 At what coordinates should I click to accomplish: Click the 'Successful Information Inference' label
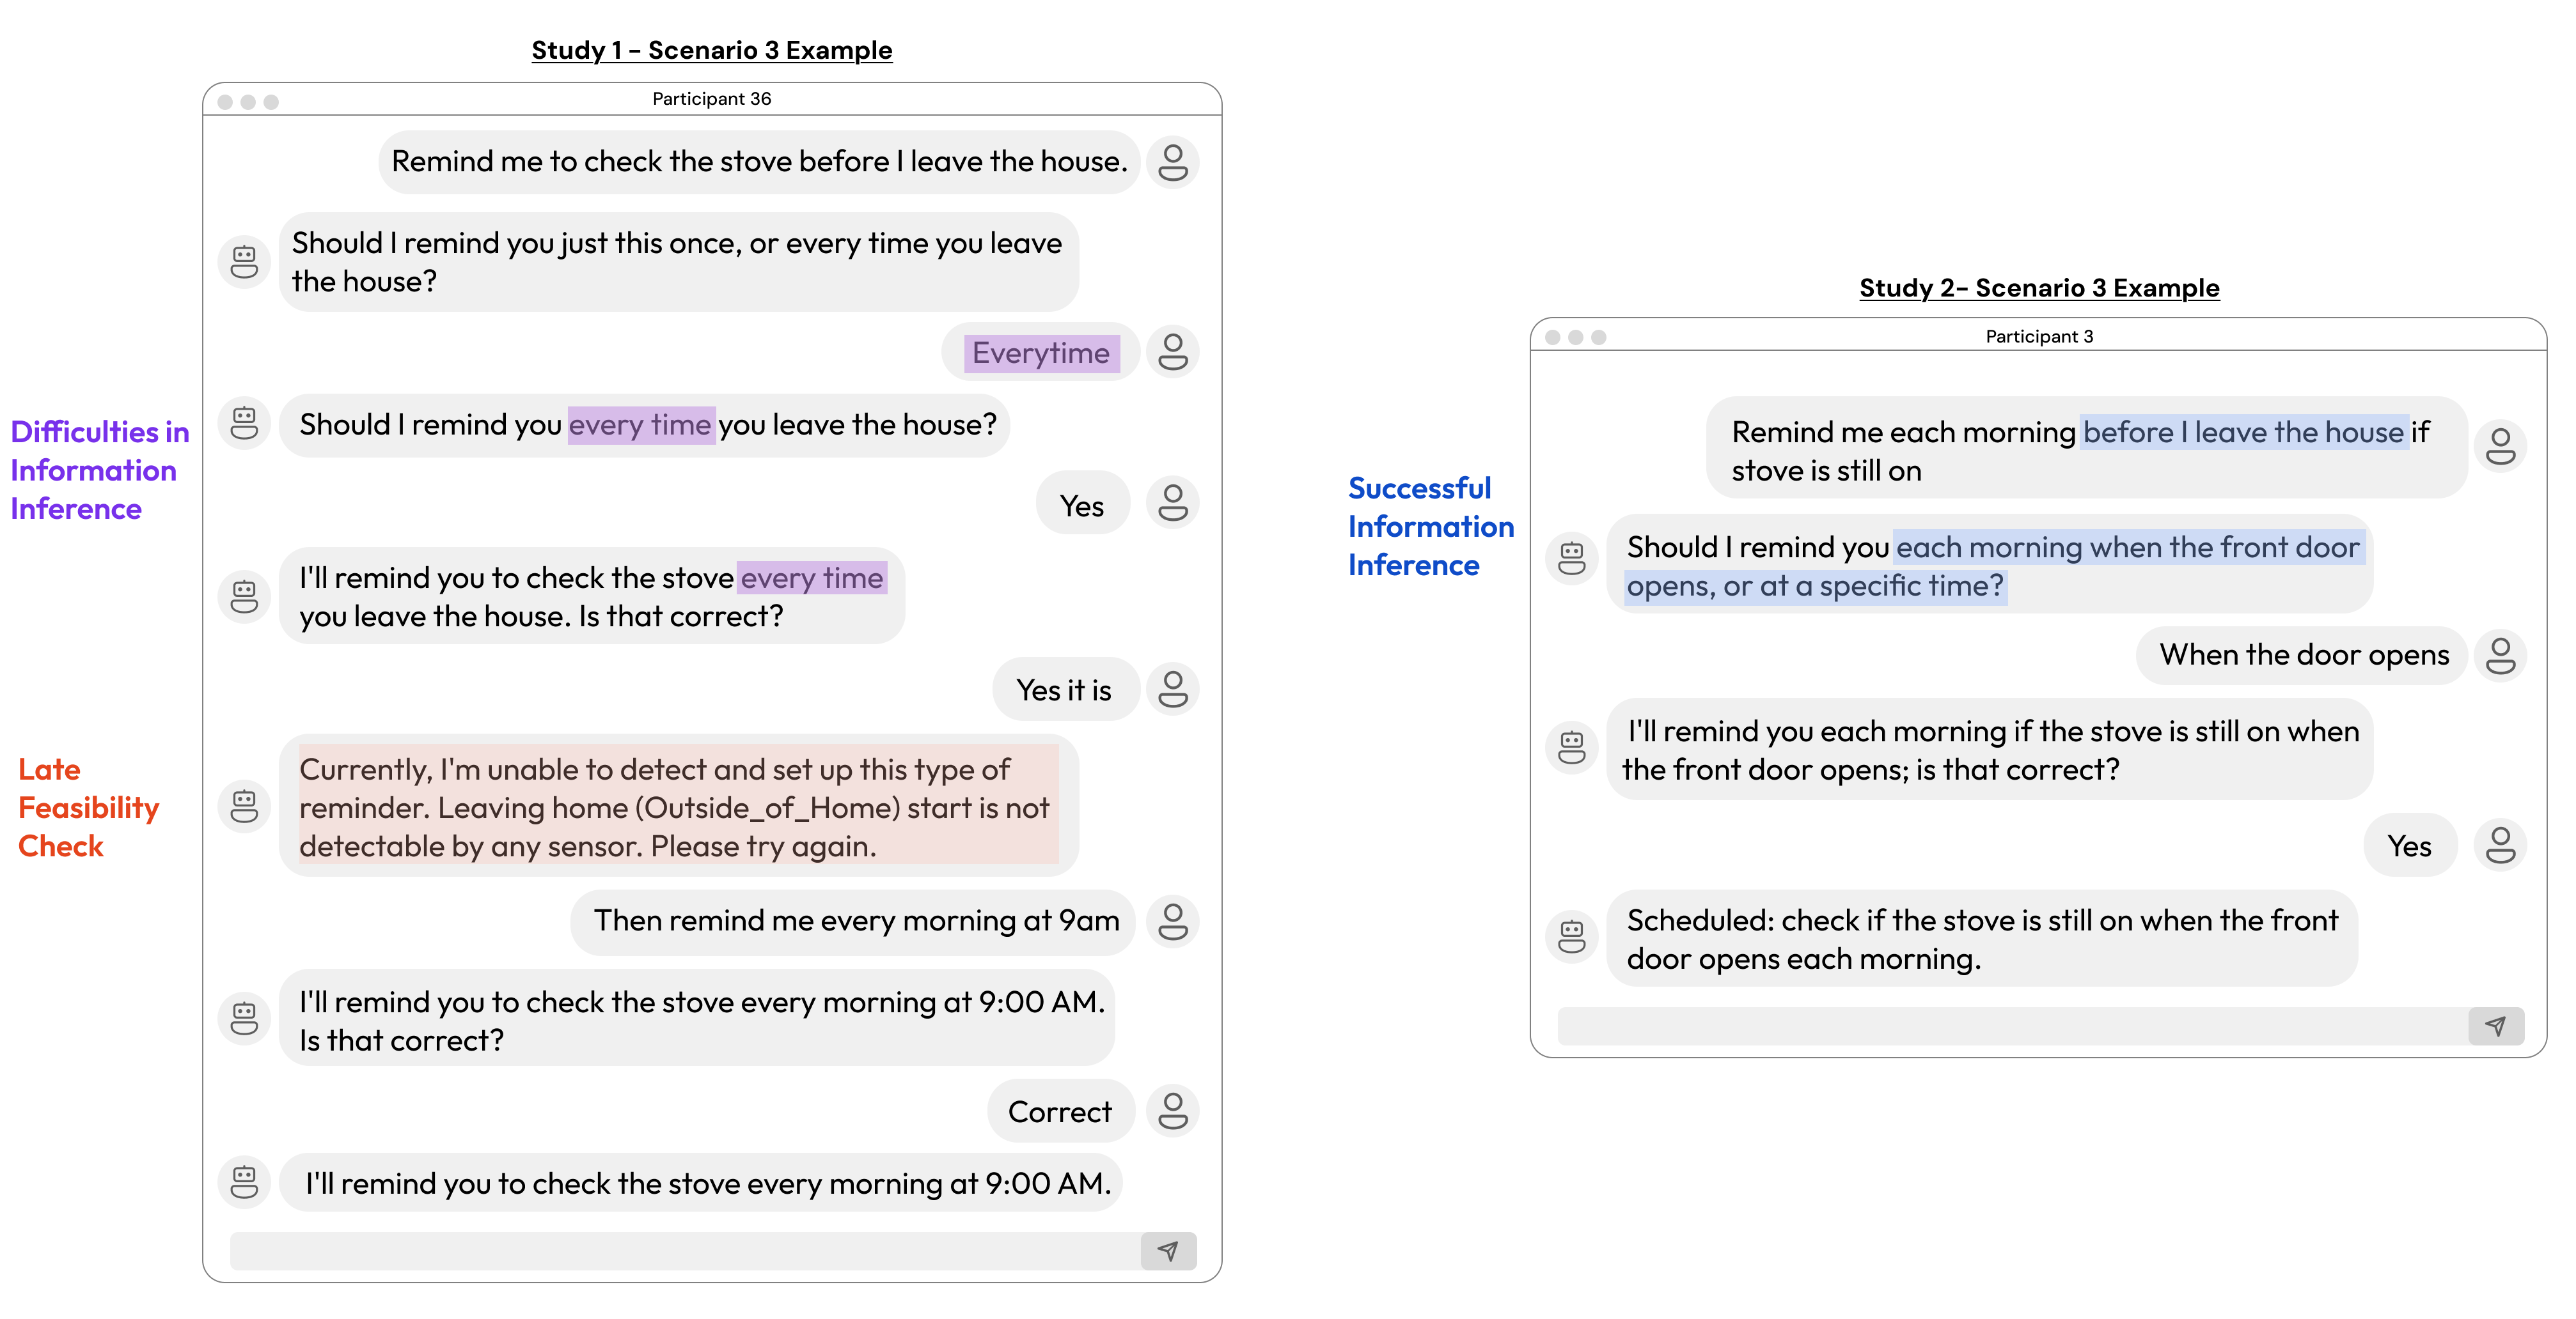point(1430,527)
